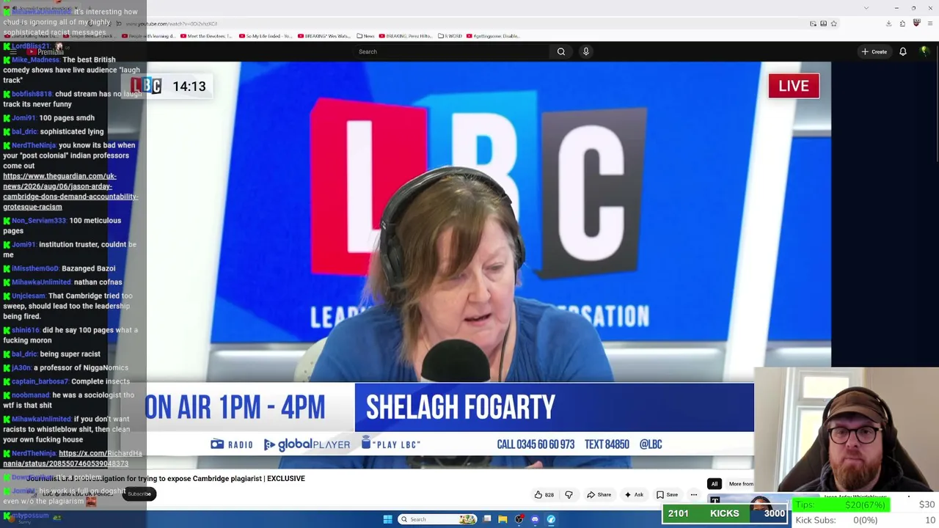Click the Windows taskbar search box
This screenshot has height=528, width=939.
click(438, 519)
